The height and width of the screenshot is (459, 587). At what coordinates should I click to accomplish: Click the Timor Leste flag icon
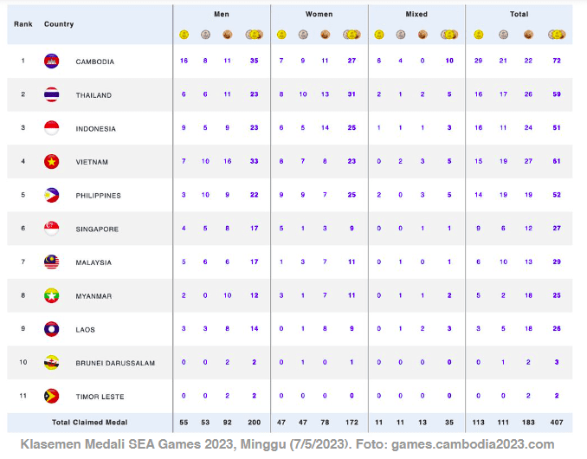tap(51, 397)
